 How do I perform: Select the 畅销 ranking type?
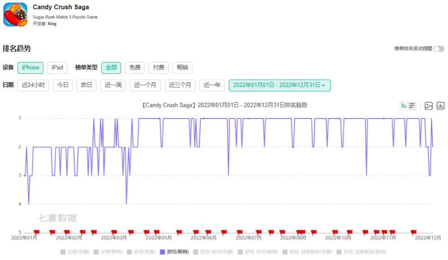click(x=182, y=68)
